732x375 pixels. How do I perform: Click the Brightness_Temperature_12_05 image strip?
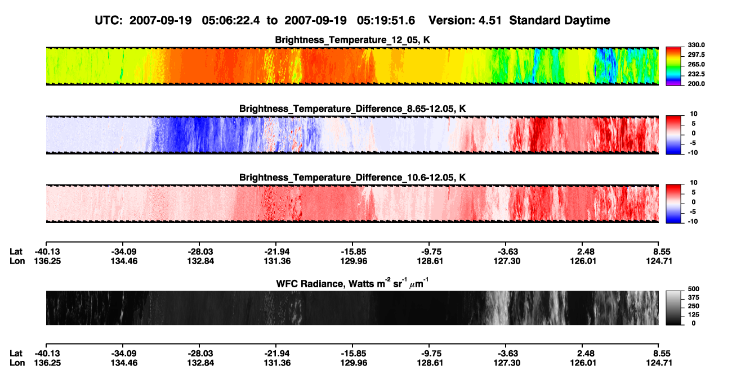[x=352, y=66]
